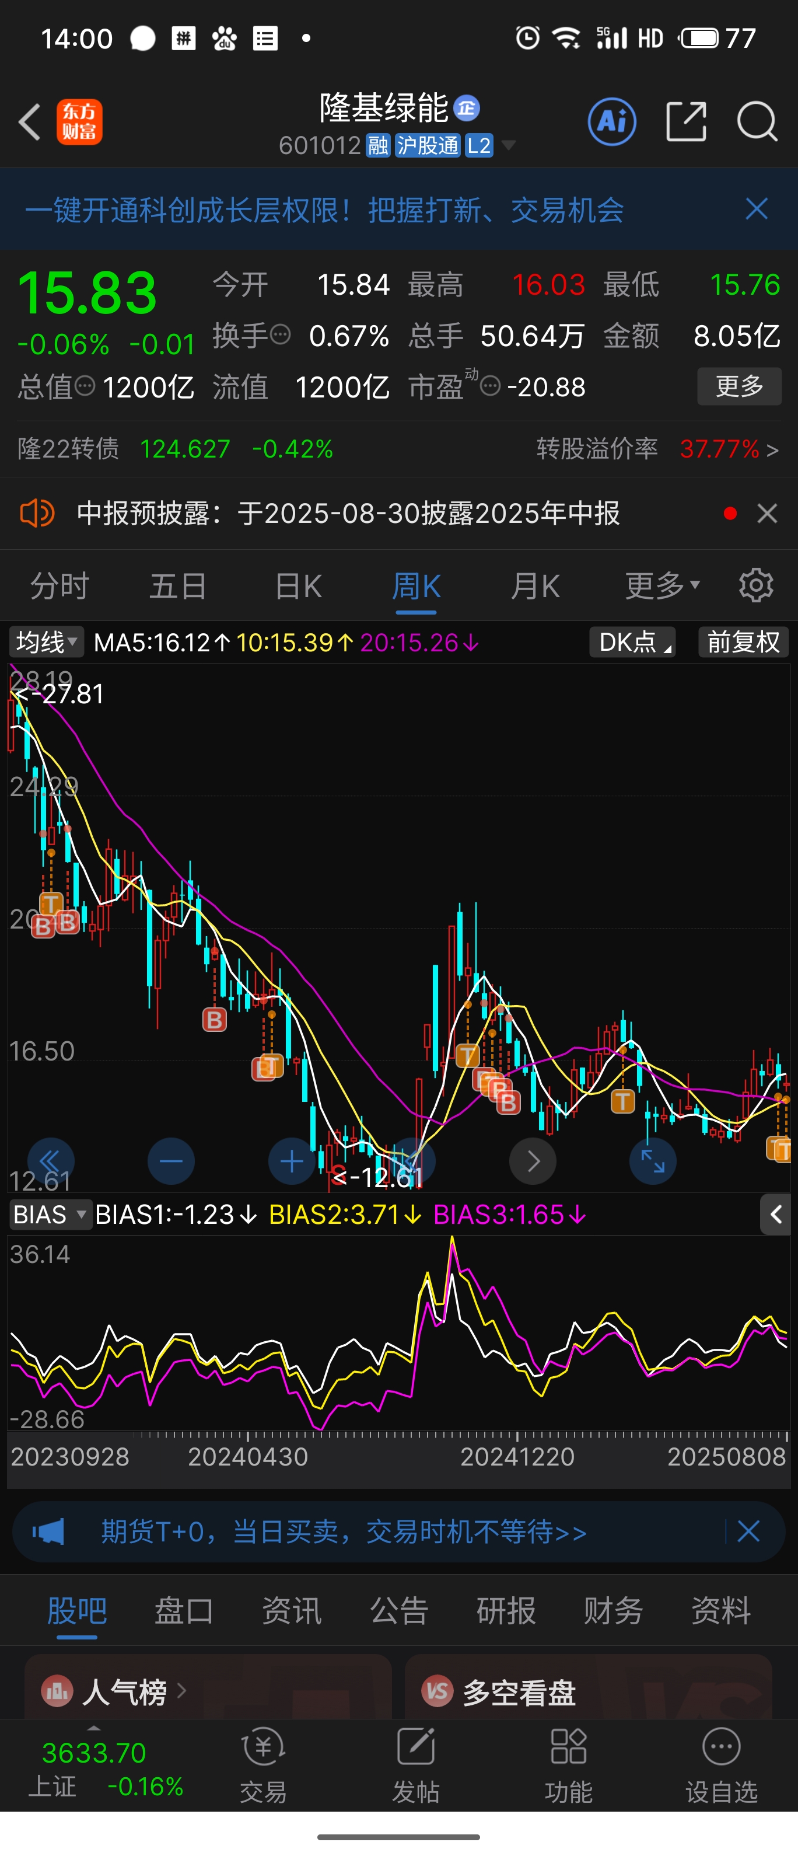Screen dimensions: 798x1863
Task: Tap the announcement speaker icon
Action: pos(37,514)
